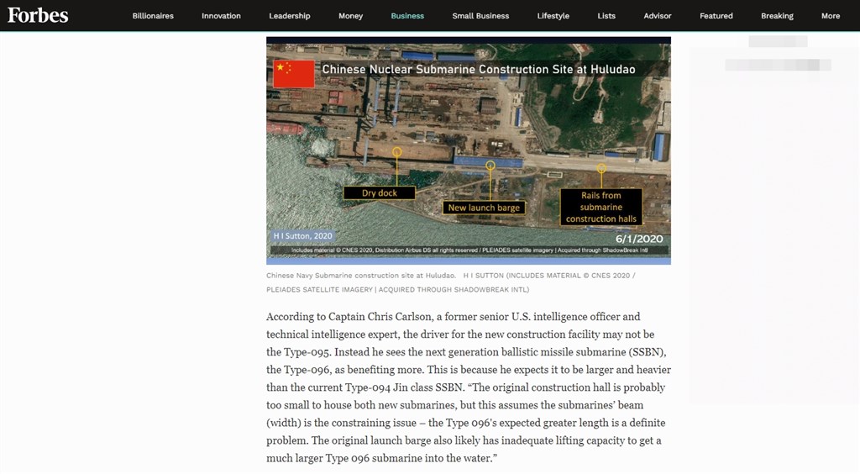Open the Advisor section

(x=657, y=16)
